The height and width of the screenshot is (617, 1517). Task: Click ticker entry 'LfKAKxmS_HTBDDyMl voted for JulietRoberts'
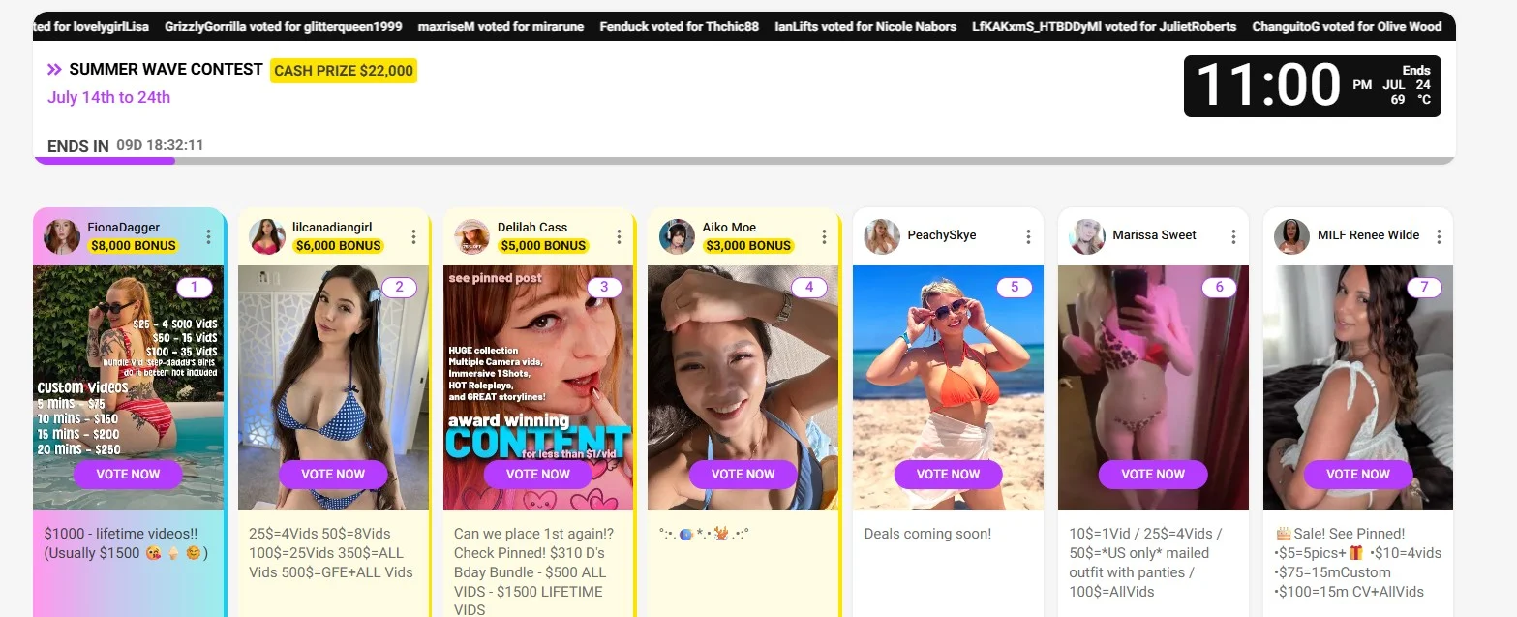point(1105,27)
